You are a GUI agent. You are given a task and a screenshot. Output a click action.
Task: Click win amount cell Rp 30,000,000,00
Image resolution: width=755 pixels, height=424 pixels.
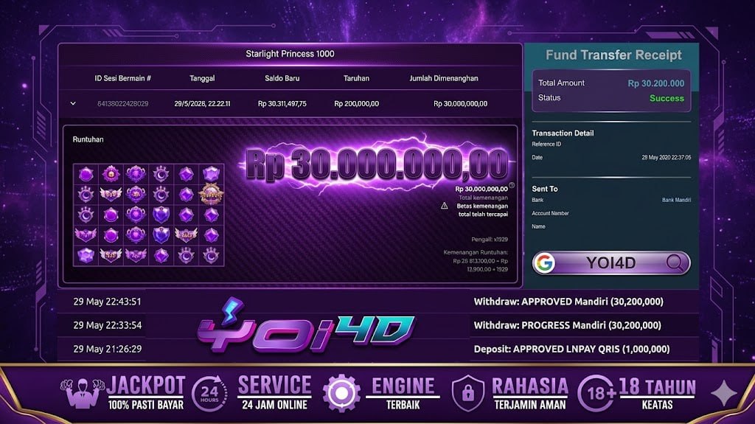pyautogui.click(x=460, y=103)
